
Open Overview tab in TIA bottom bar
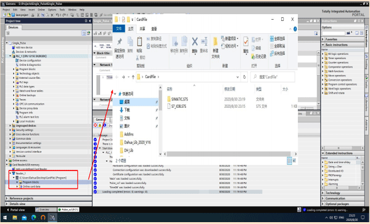(x=46, y=209)
